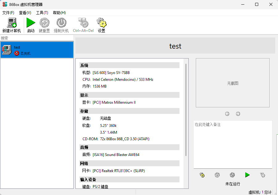Open the Help (帮助) menu
This screenshot has height=195, width=278.
(59, 13)
